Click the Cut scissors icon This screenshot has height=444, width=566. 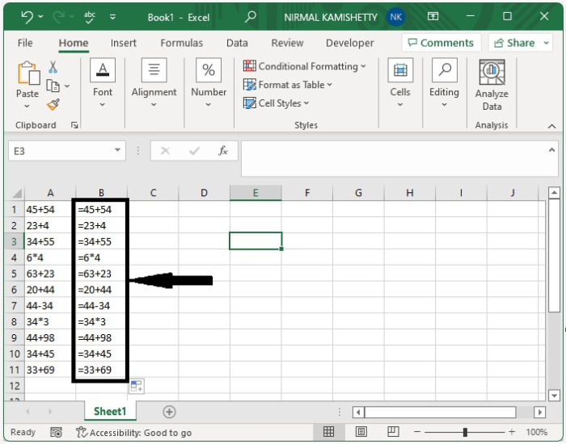tap(53, 67)
